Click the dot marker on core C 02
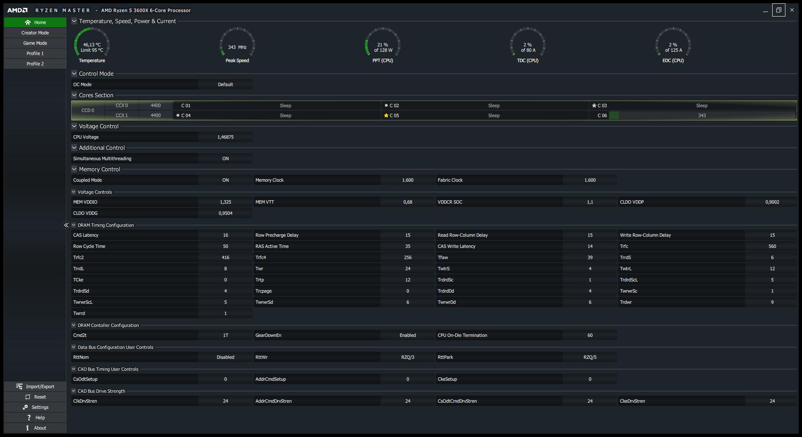 click(386, 106)
